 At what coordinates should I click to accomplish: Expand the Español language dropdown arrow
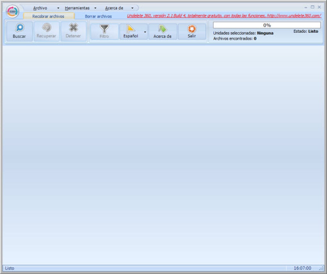coord(145,32)
